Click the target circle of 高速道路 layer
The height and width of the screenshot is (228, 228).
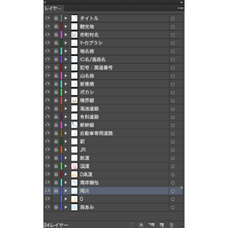tap(173, 109)
